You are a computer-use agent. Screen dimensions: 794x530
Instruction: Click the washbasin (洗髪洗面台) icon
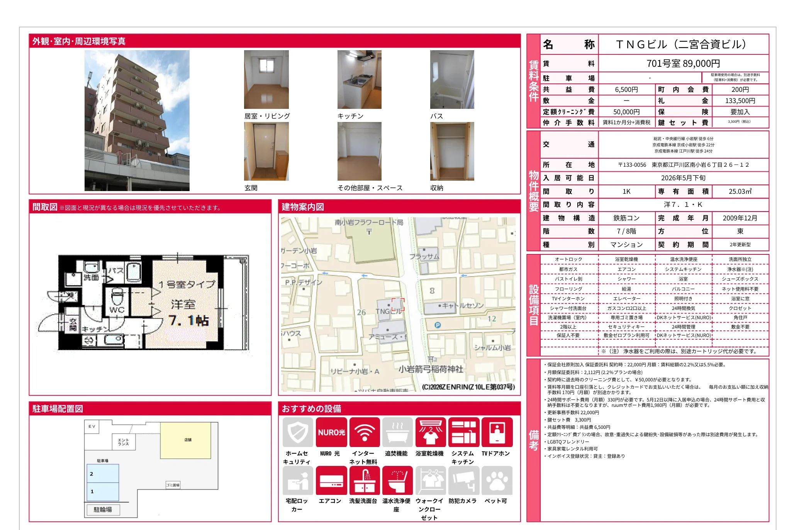[x=364, y=480]
